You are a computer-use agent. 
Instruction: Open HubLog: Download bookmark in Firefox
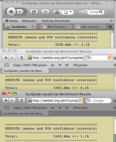click(57, 21)
